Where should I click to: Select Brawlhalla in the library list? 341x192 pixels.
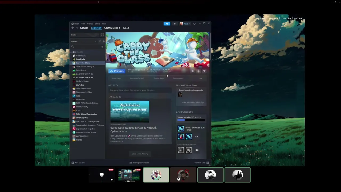click(x=80, y=59)
